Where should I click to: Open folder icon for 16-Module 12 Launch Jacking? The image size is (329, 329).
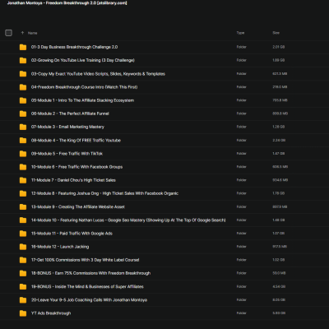pyautogui.click(x=23, y=247)
